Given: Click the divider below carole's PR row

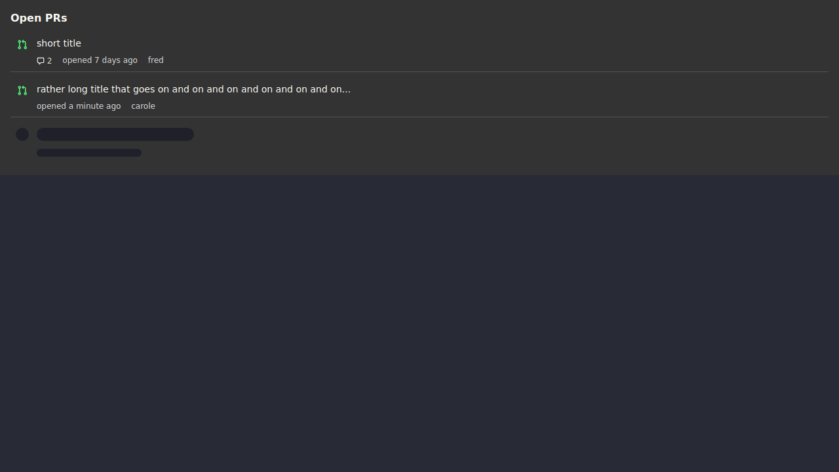Looking at the screenshot, I should pyautogui.click(x=419, y=117).
